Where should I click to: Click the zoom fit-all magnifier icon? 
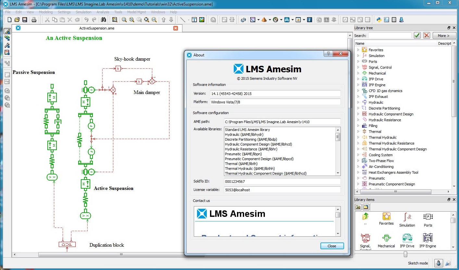point(146,20)
